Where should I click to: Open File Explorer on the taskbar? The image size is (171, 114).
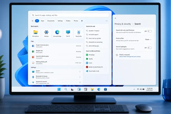click(x=92, y=89)
